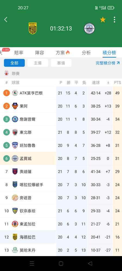Click the league logo beside 聯賽

[x=7, y=73]
